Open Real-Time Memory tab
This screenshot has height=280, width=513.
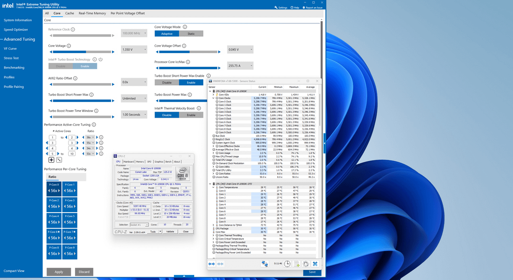pyautogui.click(x=92, y=13)
